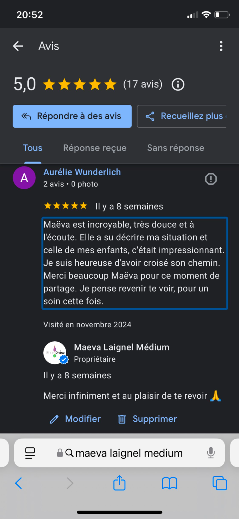239x519 pixels.
Task: Click Modifier to edit the owner reply
Action: (x=76, y=419)
